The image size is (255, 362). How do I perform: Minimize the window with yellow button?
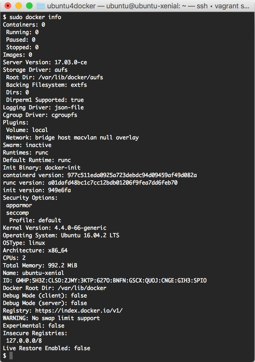tap(19, 6)
